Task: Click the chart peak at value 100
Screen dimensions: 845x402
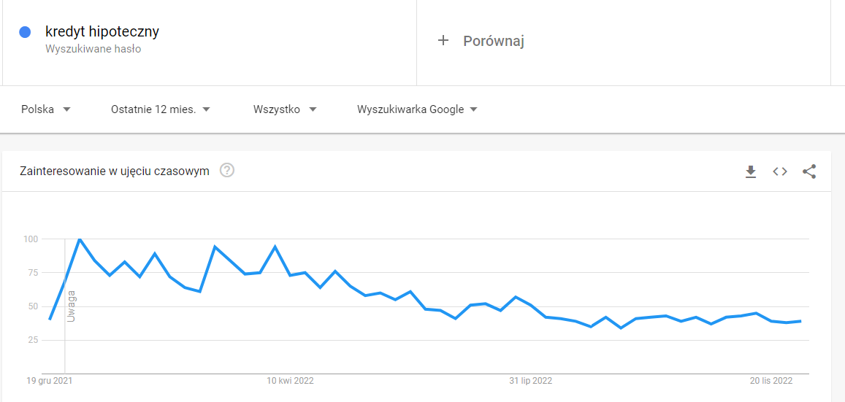Action: (x=80, y=239)
